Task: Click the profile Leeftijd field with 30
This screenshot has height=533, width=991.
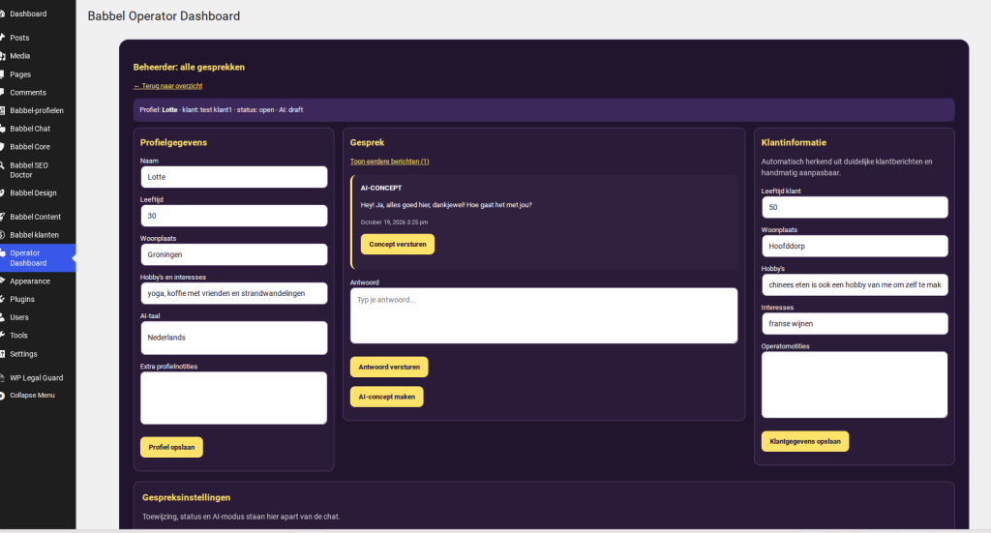Action: click(x=234, y=216)
